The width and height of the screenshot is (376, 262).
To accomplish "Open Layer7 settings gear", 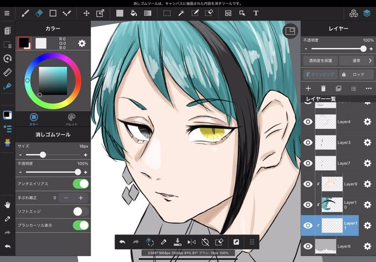I will tap(367, 163).
